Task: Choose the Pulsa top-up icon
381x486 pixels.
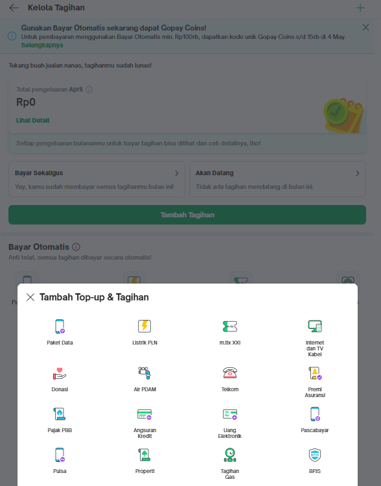Action: click(x=60, y=455)
